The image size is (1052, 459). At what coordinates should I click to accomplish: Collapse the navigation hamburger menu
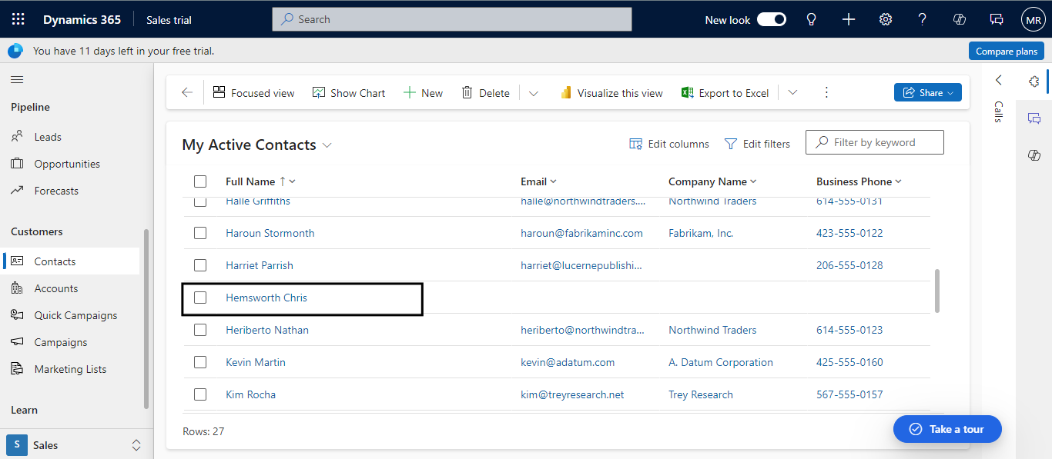[x=17, y=80]
